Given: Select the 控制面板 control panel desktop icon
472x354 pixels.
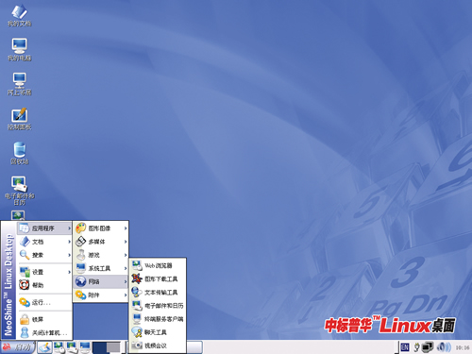Looking at the screenshot, I should [x=20, y=119].
